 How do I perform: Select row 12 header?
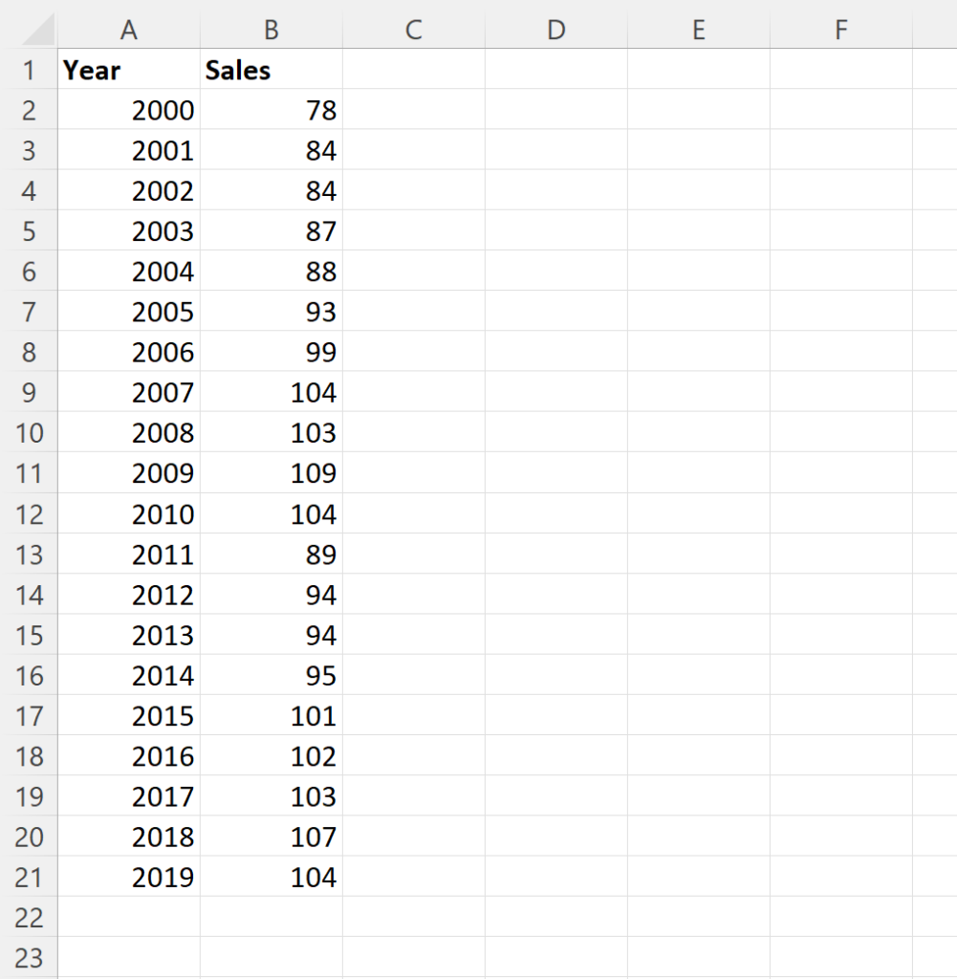29,513
